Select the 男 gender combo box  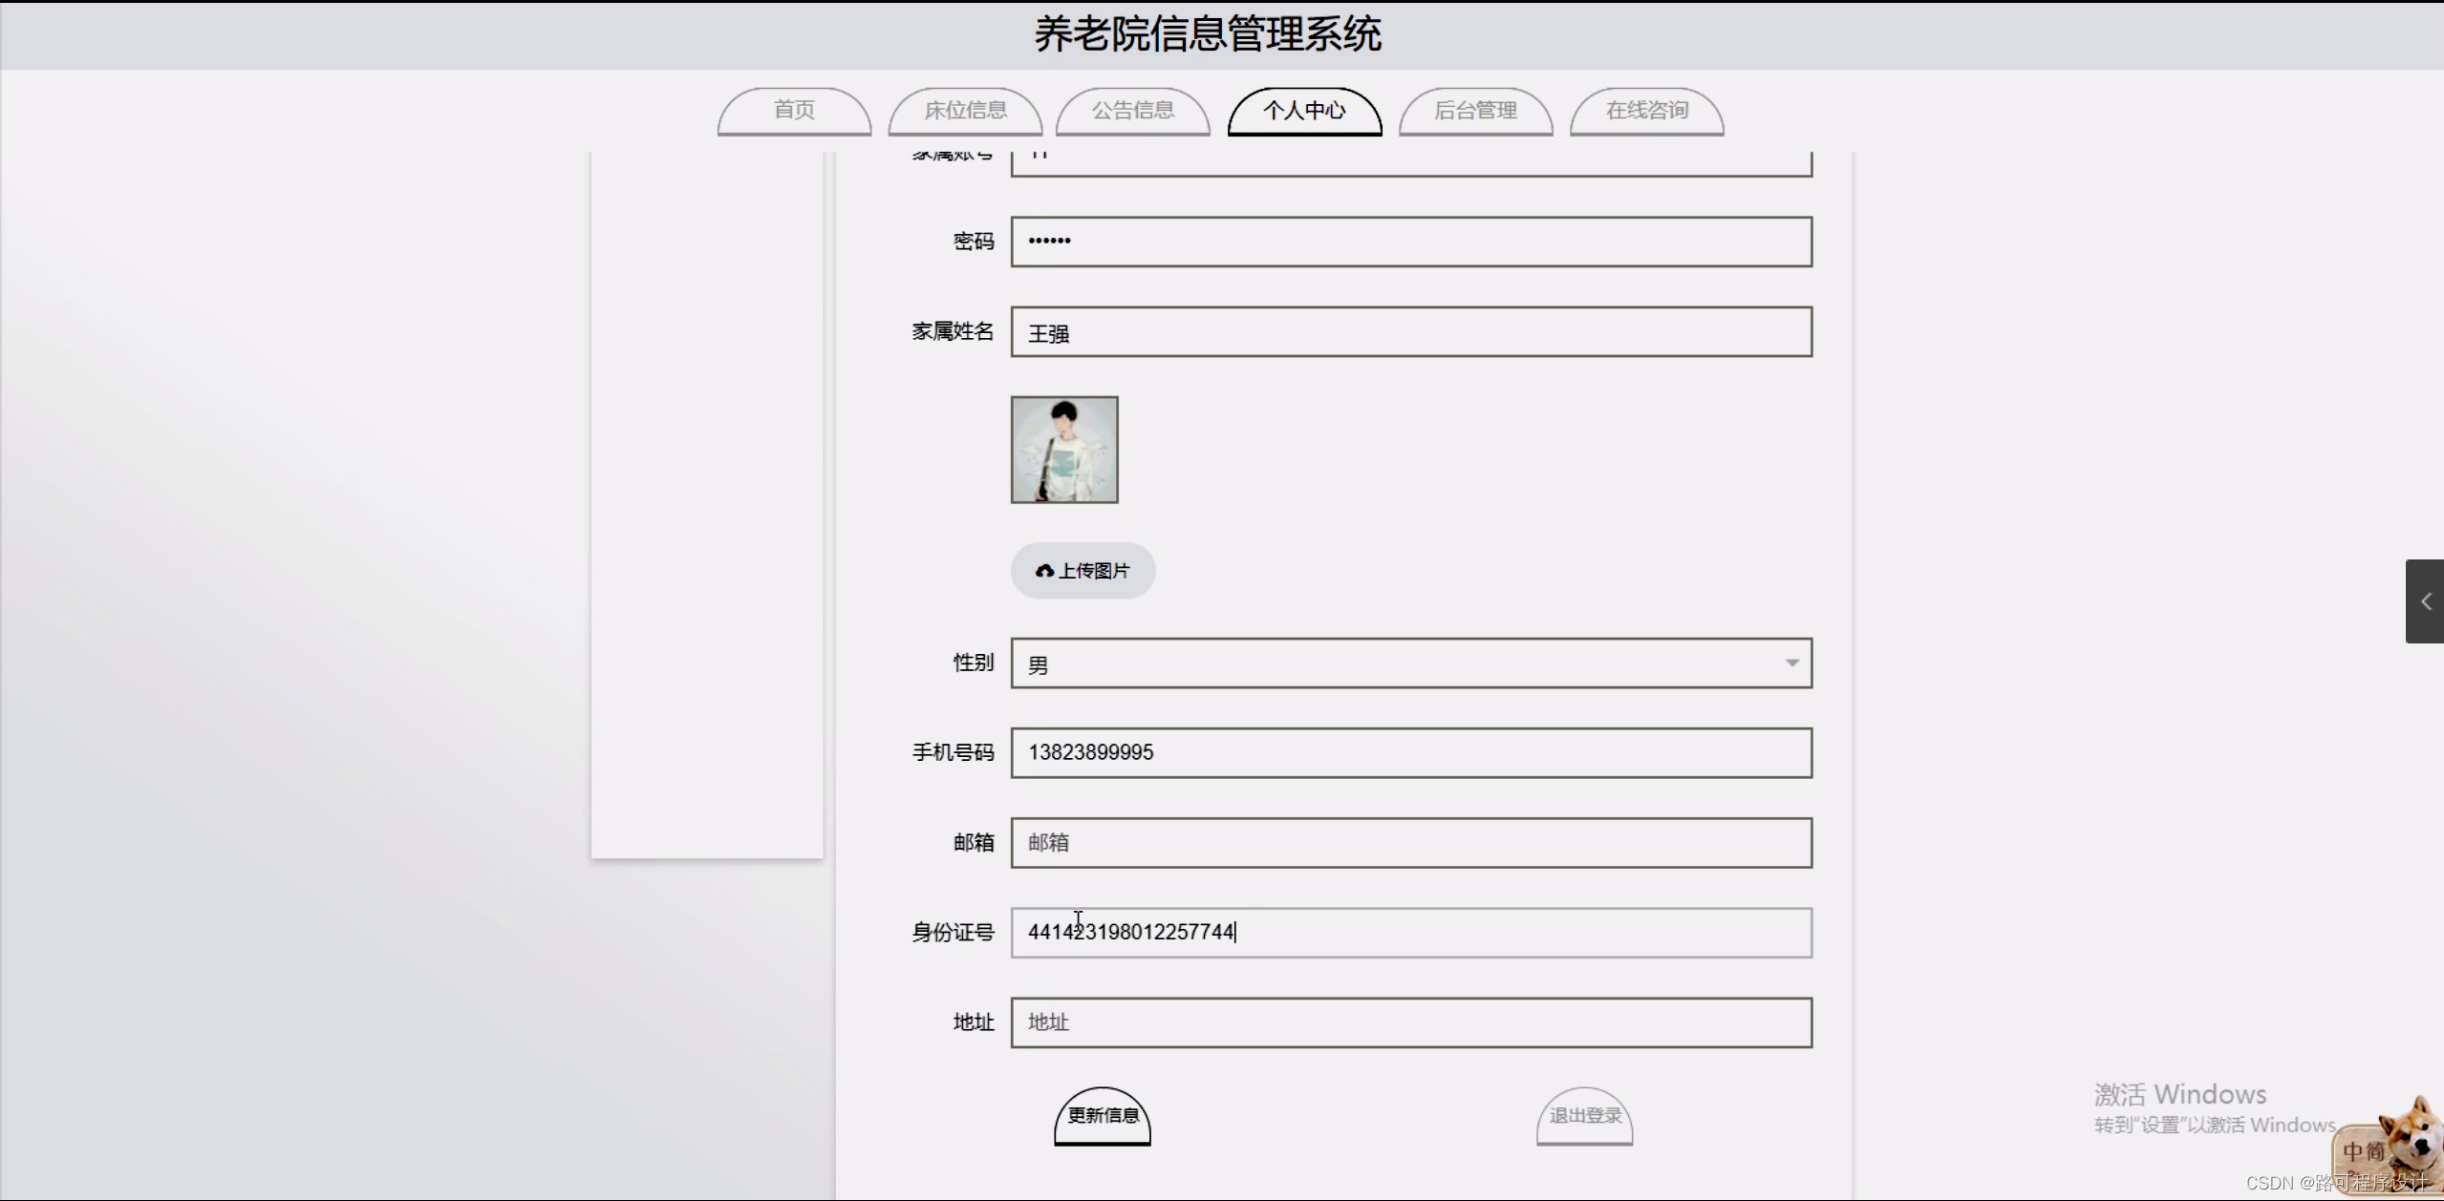point(1410,663)
